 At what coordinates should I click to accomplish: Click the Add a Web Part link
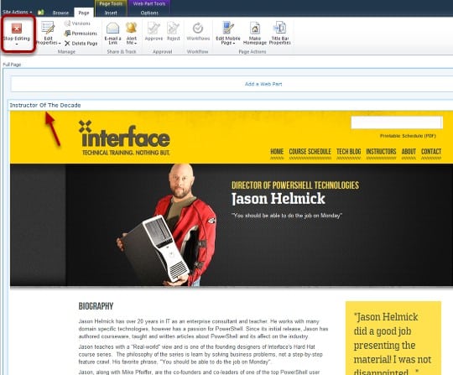[x=263, y=84]
